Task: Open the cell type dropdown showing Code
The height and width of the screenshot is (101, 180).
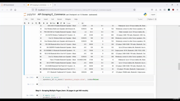Action: pos(73,23)
